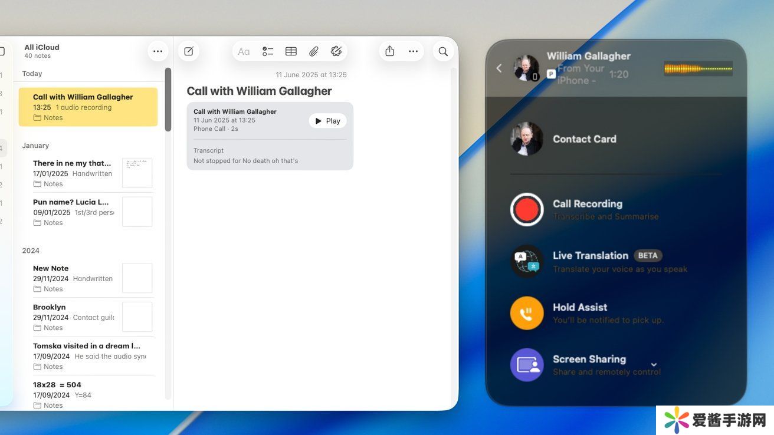The image size is (774, 435).
Task: Open the note's more options ellipsis
Action: (x=413, y=51)
